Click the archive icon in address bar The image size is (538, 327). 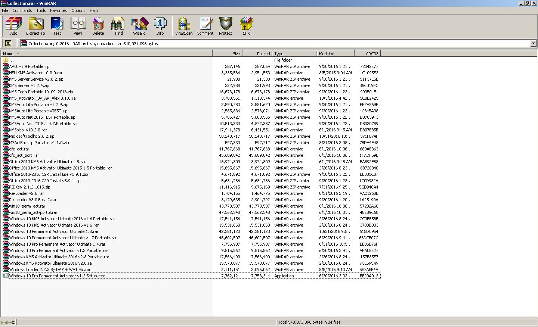tap(24, 43)
